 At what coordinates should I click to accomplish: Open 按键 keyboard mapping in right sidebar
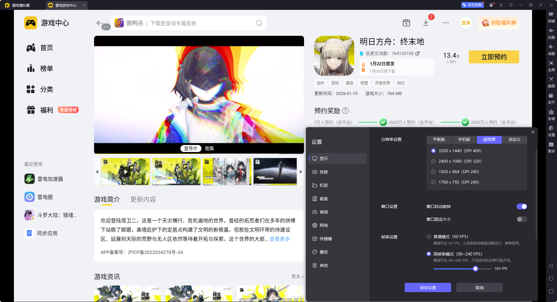click(x=551, y=17)
